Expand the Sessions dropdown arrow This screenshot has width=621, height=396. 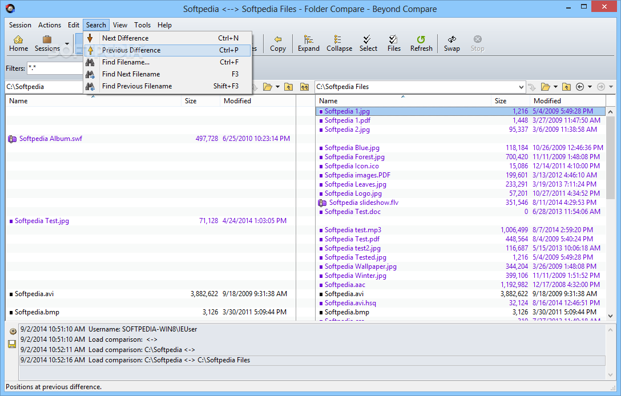pos(67,44)
